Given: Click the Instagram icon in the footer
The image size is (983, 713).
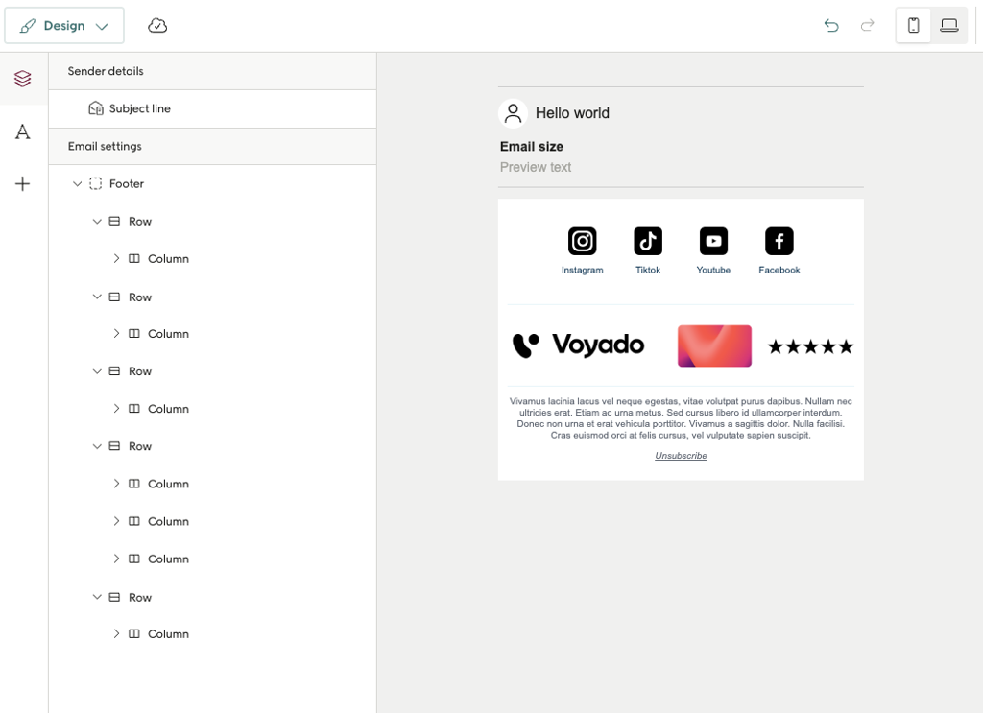Looking at the screenshot, I should click(x=582, y=241).
